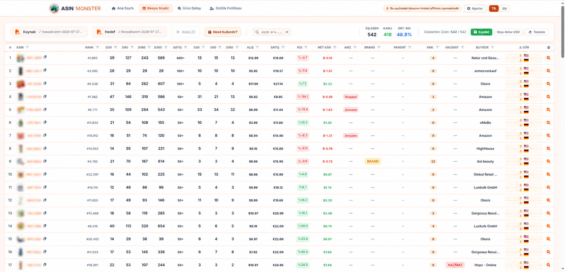Click the buybox seller Hops - Online

(x=485, y=265)
